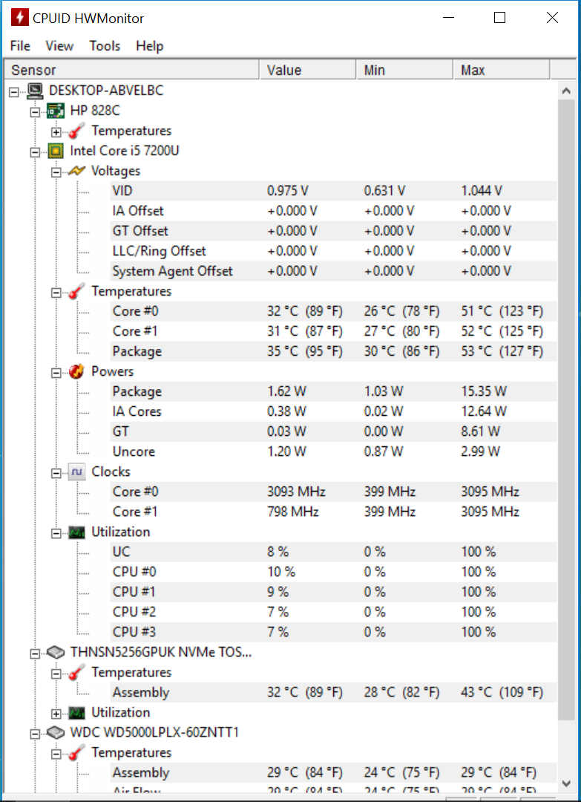This screenshot has height=802, width=581.
Task: Select the LLC/Ring Offset row
Action: click(334, 251)
